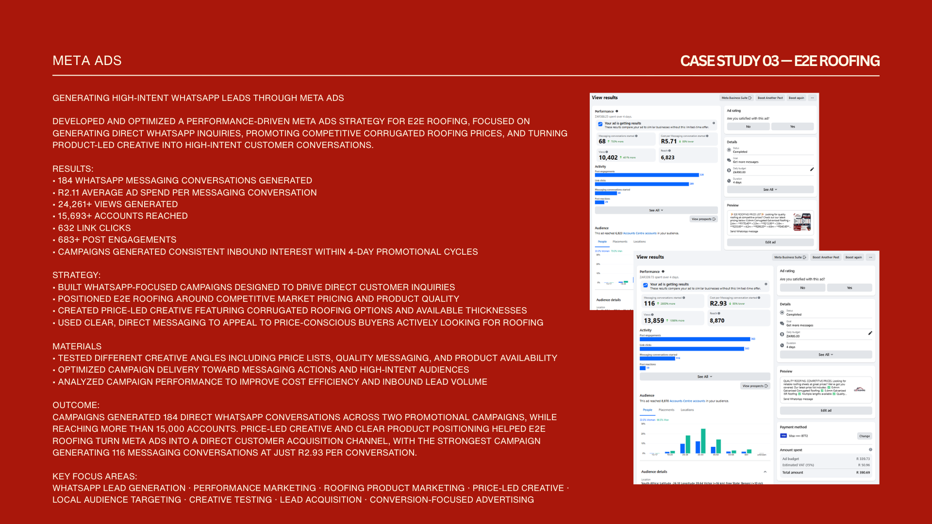Click View prospects in the R2.93 report
This screenshot has height=524, width=932.
755,386
